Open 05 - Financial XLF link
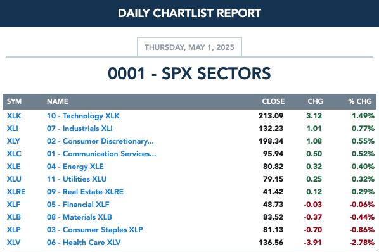The height and width of the screenshot is (252, 379). [78, 205]
